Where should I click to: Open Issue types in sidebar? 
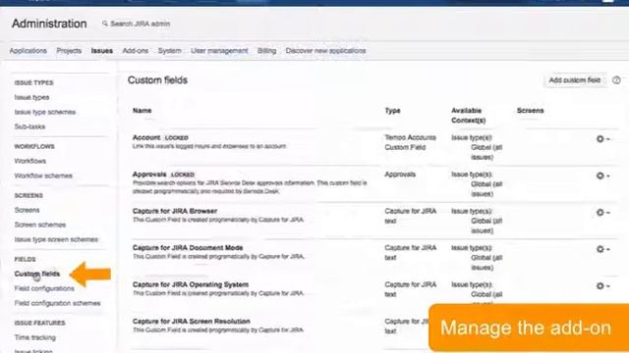(31, 97)
